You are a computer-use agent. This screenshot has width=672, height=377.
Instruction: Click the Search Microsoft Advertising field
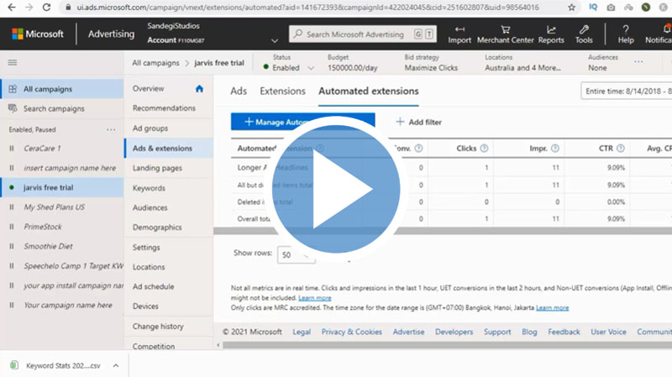click(x=363, y=34)
